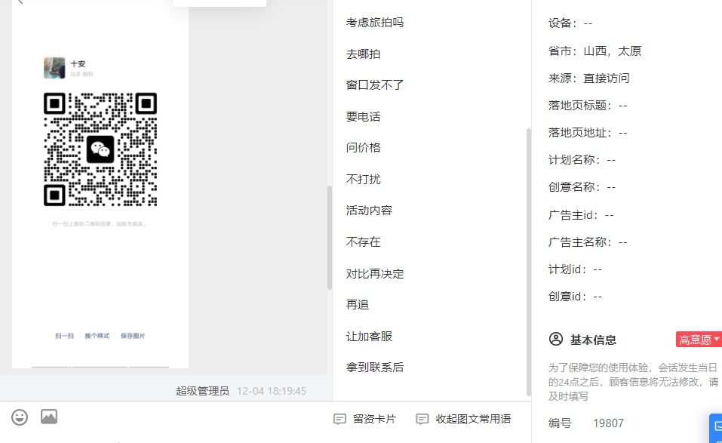Select quick phrase 窗口发不了

coord(375,85)
